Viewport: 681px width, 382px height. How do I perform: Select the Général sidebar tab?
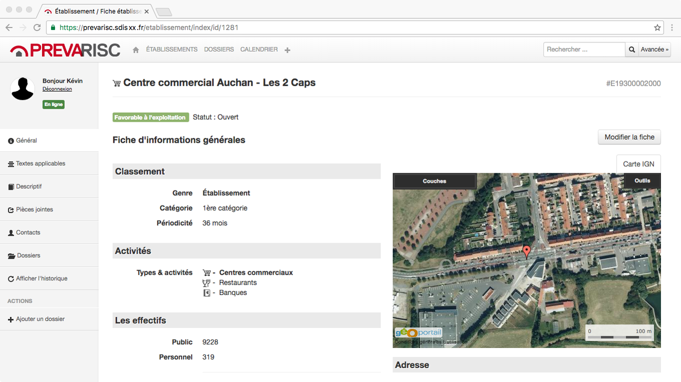pyautogui.click(x=49, y=141)
